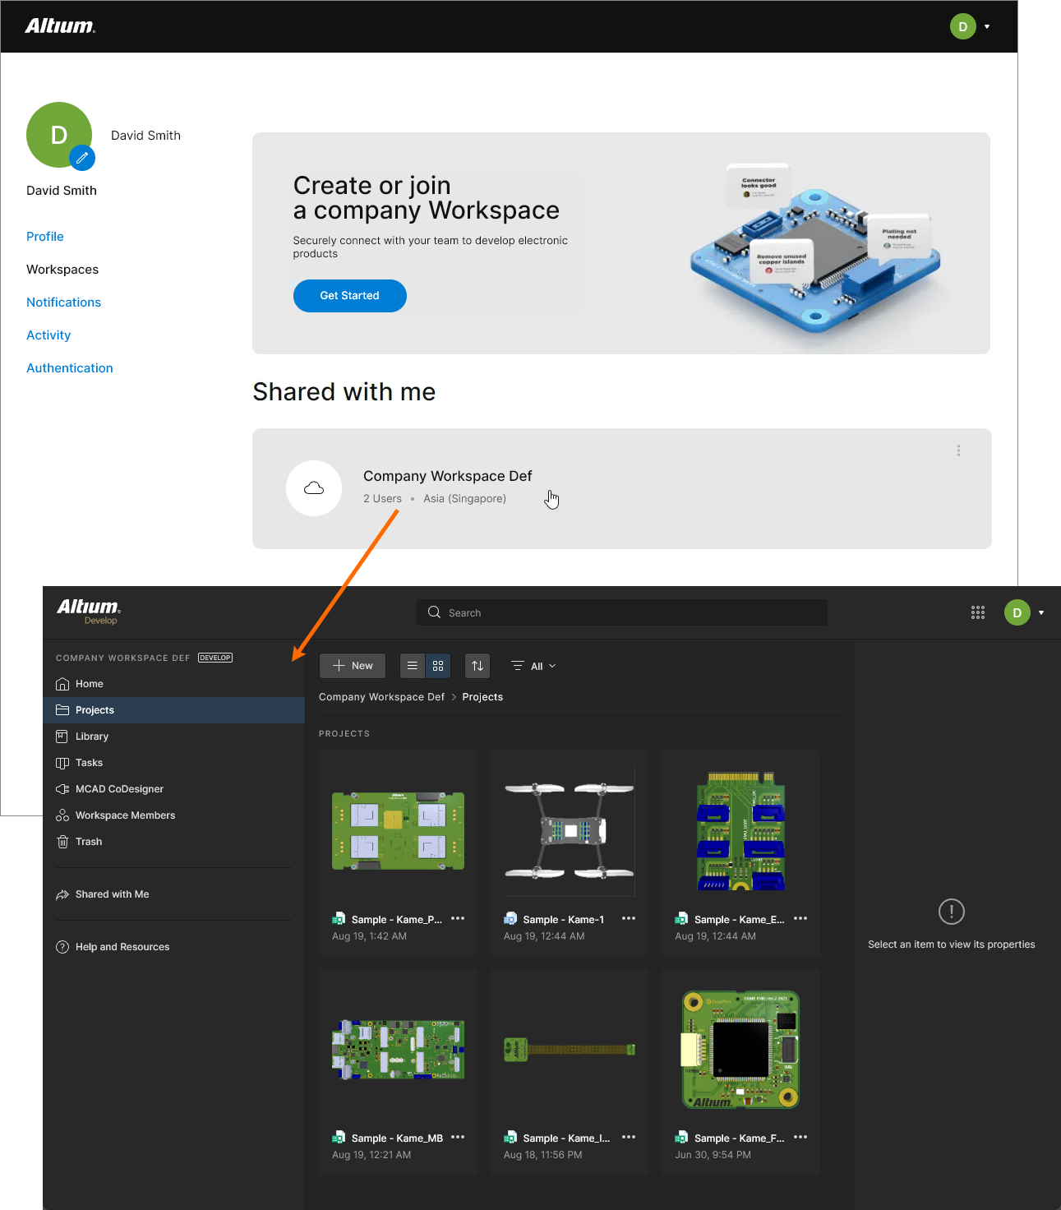
Task: Focus the Search field in Altium Develop
Action: (622, 612)
